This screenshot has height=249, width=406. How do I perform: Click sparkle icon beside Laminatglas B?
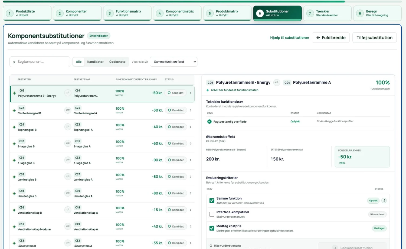click(x=14, y=177)
